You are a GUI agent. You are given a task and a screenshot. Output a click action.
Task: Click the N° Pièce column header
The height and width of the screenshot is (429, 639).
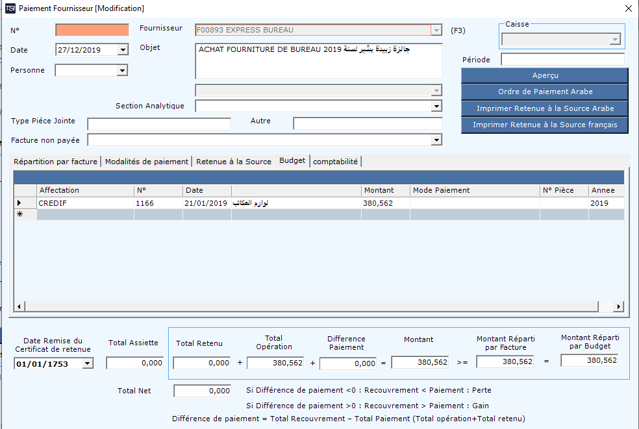click(x=564, y=190)
